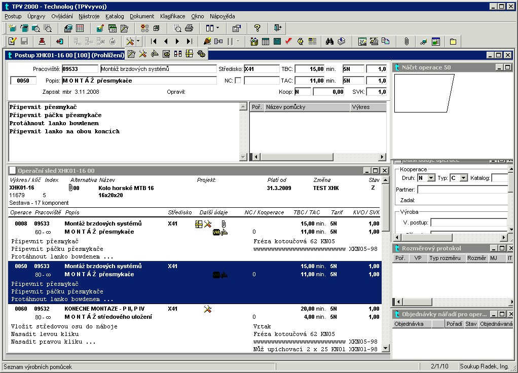The image size is (518, 373).
Task: Click the Objednávaná column header
Action: click(496, 324)
